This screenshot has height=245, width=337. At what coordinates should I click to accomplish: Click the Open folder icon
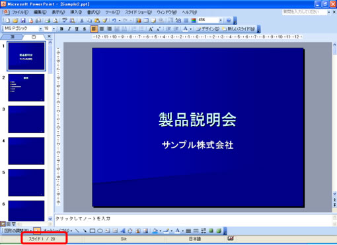click(15, 21)
